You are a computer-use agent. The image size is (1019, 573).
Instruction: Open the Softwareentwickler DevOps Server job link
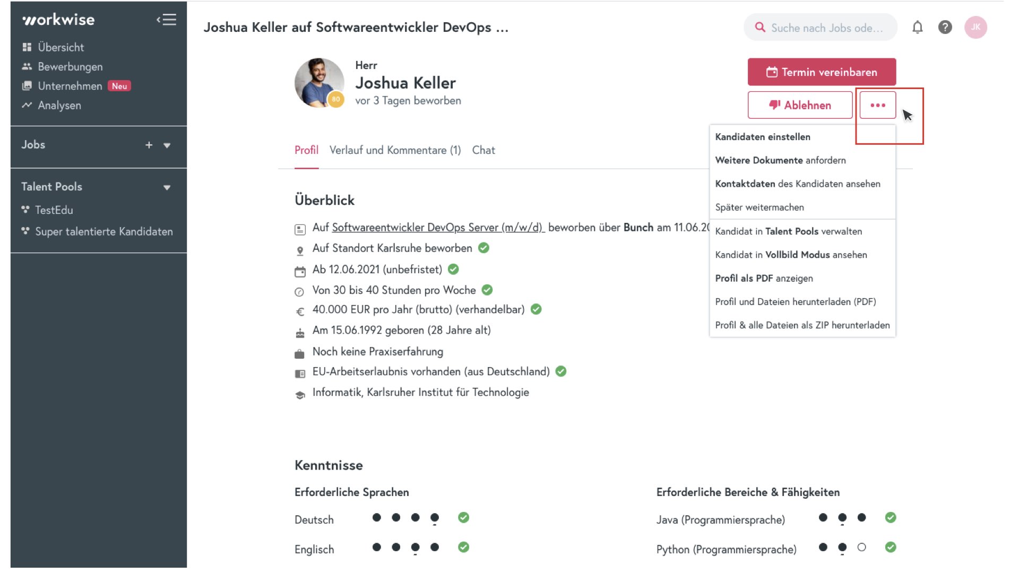(x=438, y=227)
